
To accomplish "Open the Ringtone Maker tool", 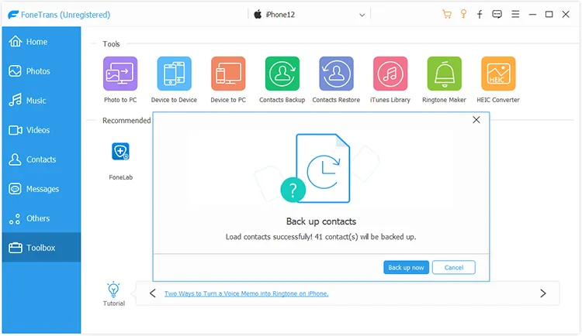I will (x=445, y=74).
